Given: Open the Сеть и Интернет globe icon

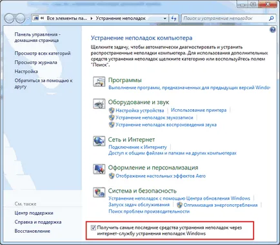Looking at the screenshot, I should [99, 141].
